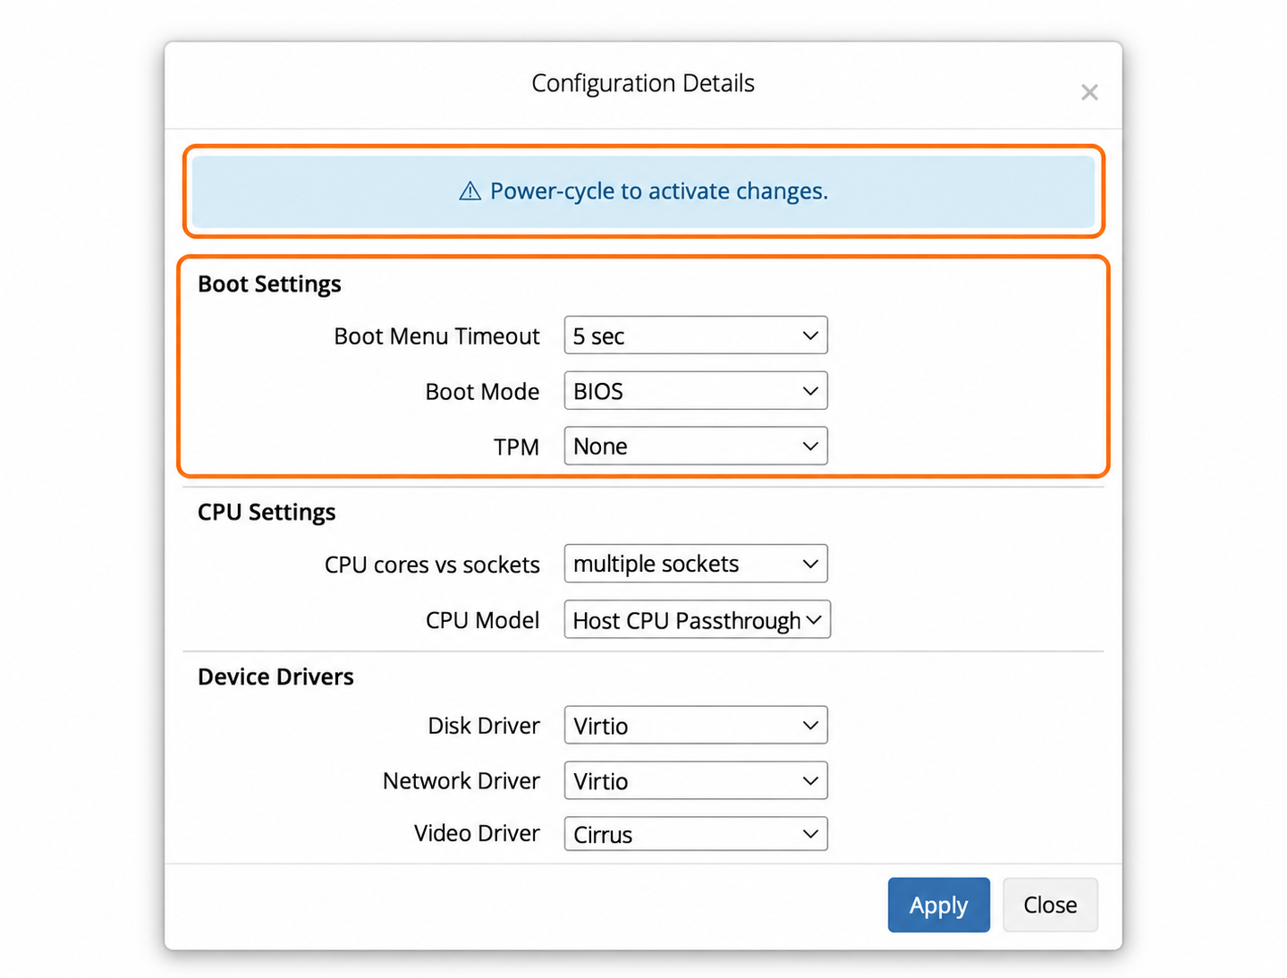Viewport: 1287px width, 978px height.
Task: Close the Configuration Details dialog with X
Action: [x=1088, y=92]
